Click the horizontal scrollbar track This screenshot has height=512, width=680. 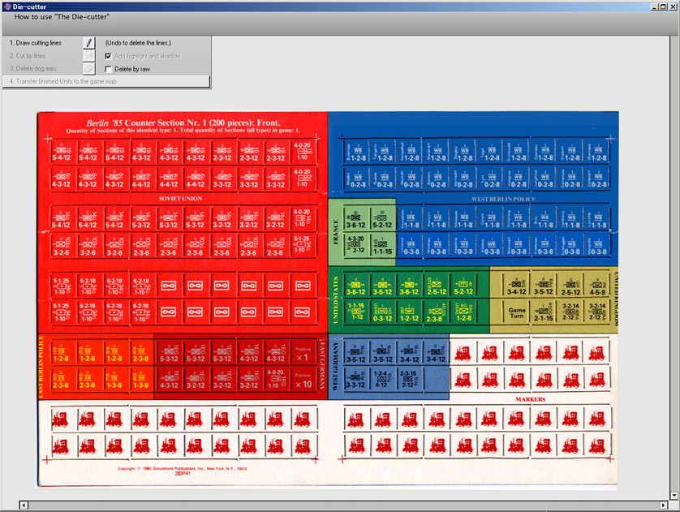(343, 505)
